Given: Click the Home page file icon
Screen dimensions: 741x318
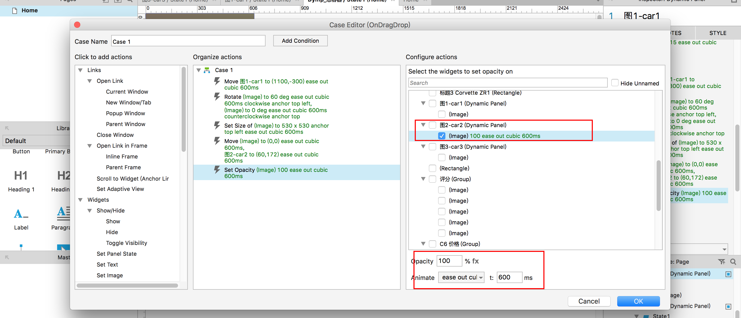Looking at the screenshot, I should pyautogui.click(x=15, y=11).
